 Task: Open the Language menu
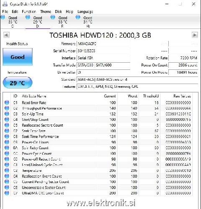(x=85, y=12)
